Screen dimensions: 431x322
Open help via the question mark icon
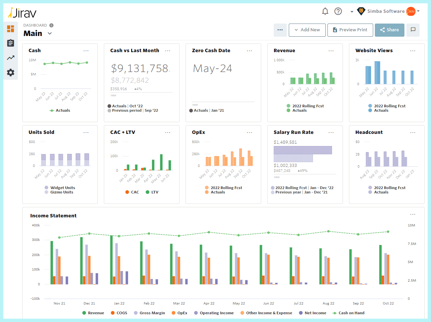(338, 11)
